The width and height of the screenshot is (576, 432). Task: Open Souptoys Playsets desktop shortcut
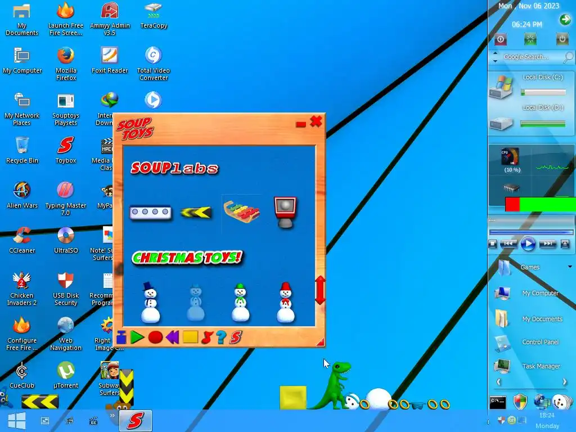(66, 110)
